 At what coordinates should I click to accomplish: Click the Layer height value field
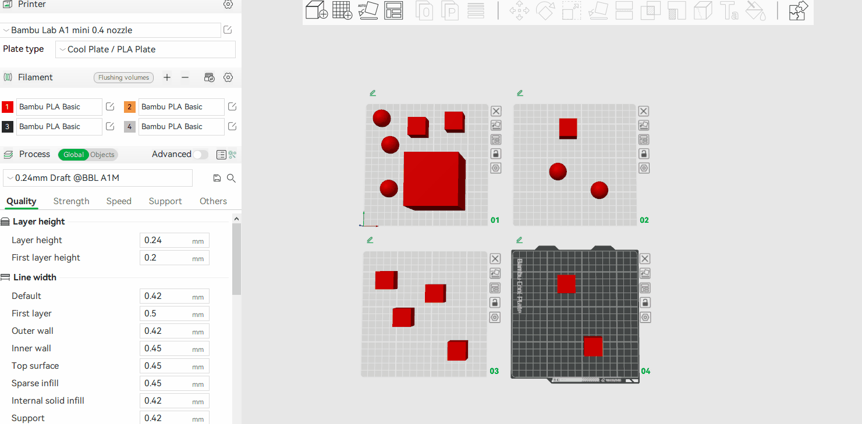point(175,240)
